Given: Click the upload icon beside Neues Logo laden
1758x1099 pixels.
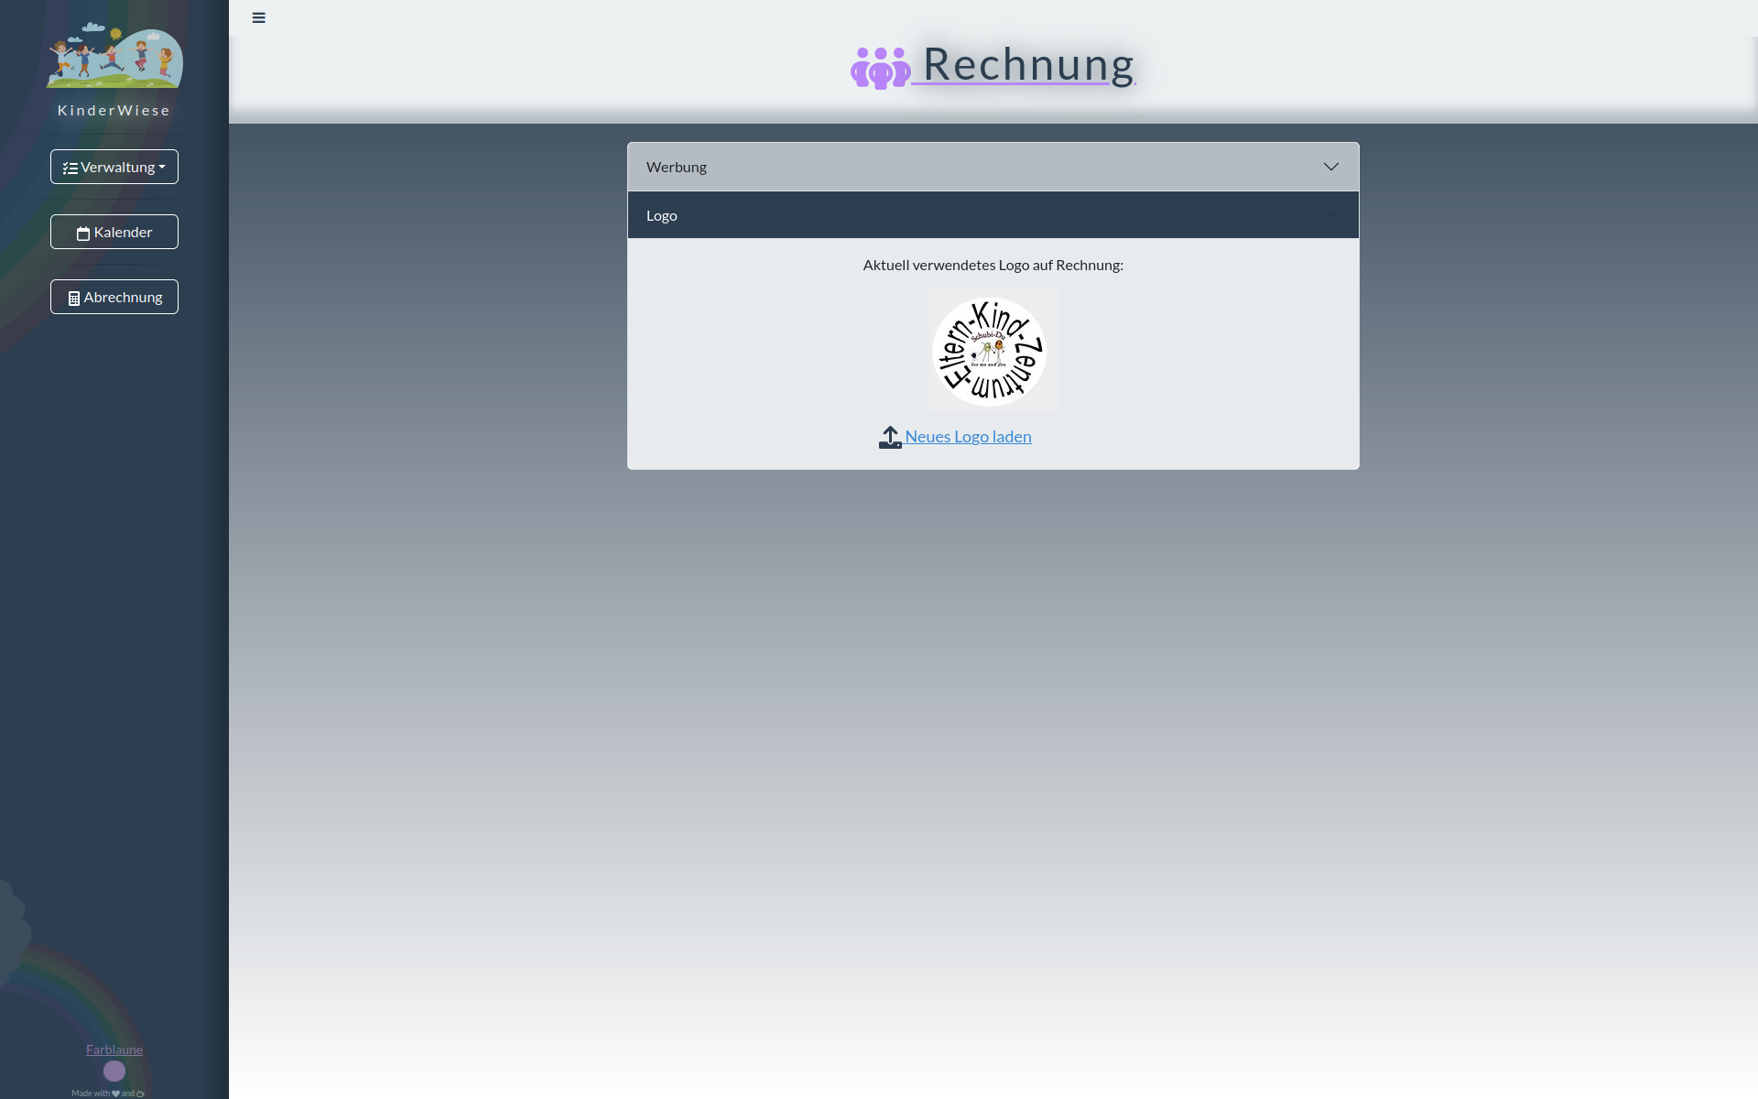Looking at the screenshot, I should [x=890, y=438].
